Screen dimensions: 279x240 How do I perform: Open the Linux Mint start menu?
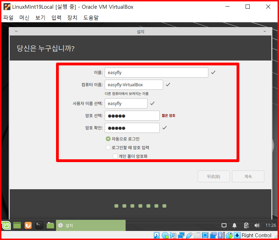tap(6, 225)
